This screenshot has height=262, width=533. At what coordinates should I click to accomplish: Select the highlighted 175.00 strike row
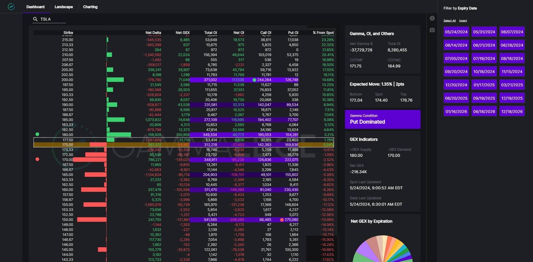183,145
